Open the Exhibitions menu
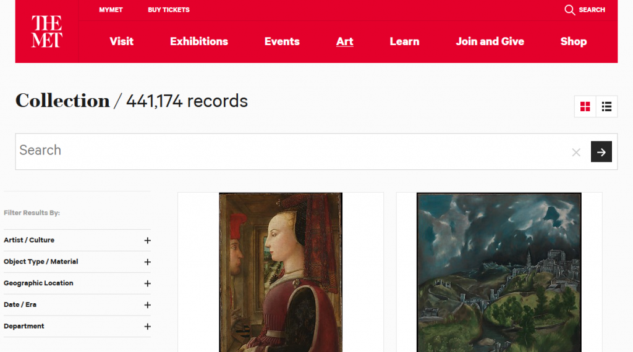Image resolution: width=633 pixels, height=352 pixels. (x=199, y=41)
